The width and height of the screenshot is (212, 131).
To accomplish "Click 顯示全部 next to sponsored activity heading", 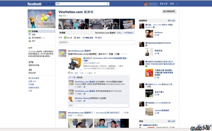I will (172, 21).
